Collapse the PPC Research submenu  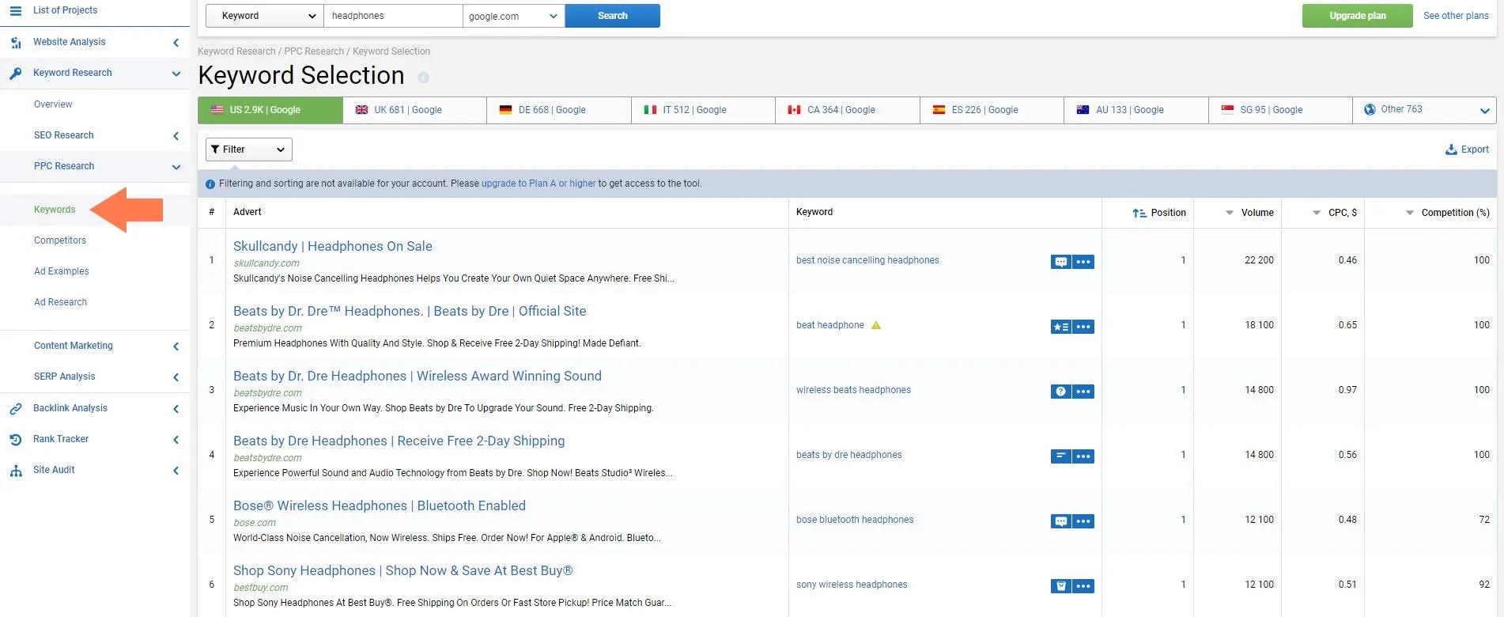click(176, 167)
